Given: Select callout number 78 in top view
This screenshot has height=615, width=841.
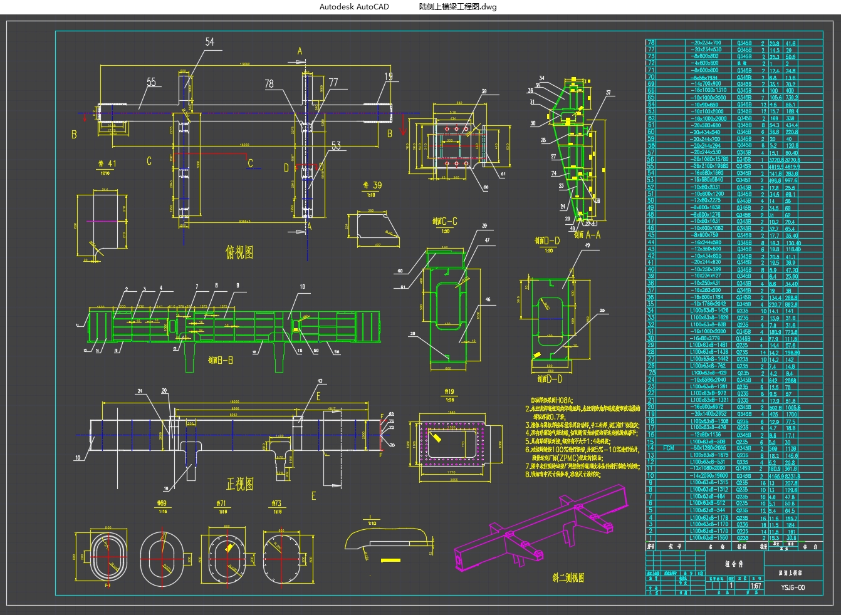Looking at the screenshot, I should (x=269, y=83).
